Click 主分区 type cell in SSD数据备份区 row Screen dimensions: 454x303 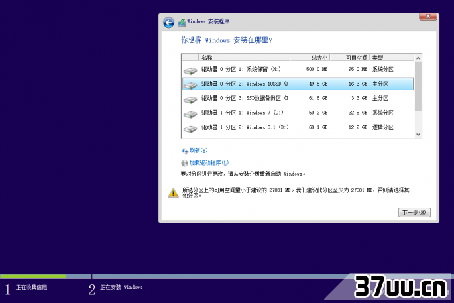380,98
